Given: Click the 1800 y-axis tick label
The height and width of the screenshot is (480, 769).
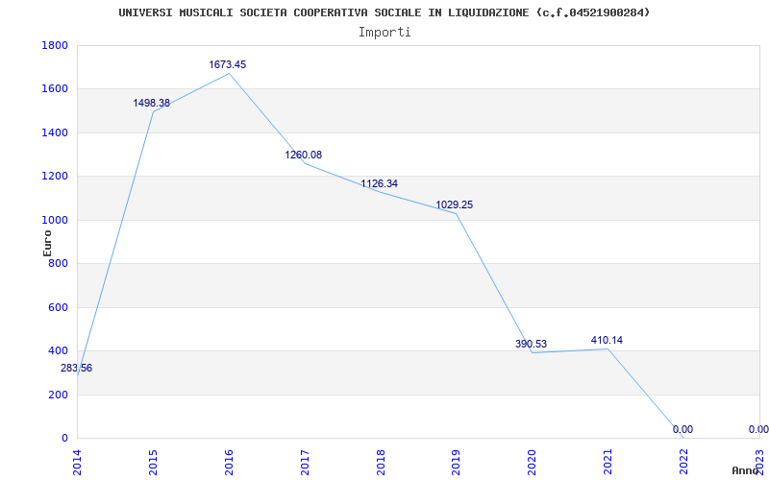Looking at the screenshot, I should coord(55,45).
